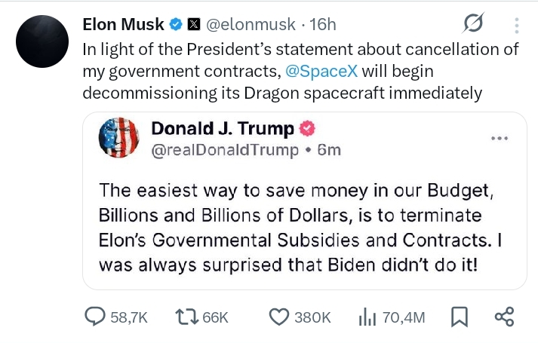Image resolution: width=538 pixels, height=343 pixels.
Task: Click the X affiliation badge
Action: click(x=193, y=25)
